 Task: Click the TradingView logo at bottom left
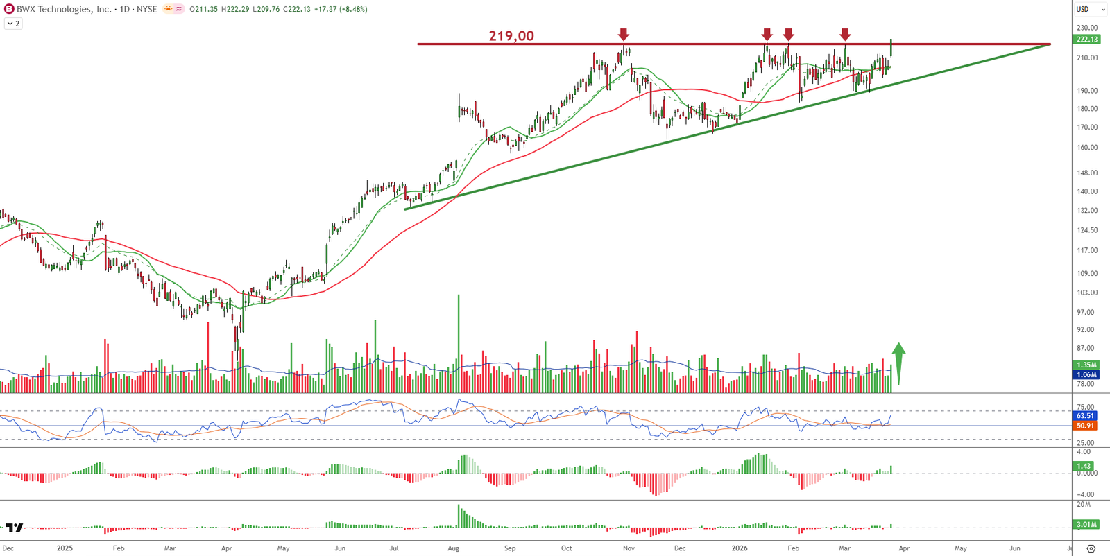click(x=14, y=528)
